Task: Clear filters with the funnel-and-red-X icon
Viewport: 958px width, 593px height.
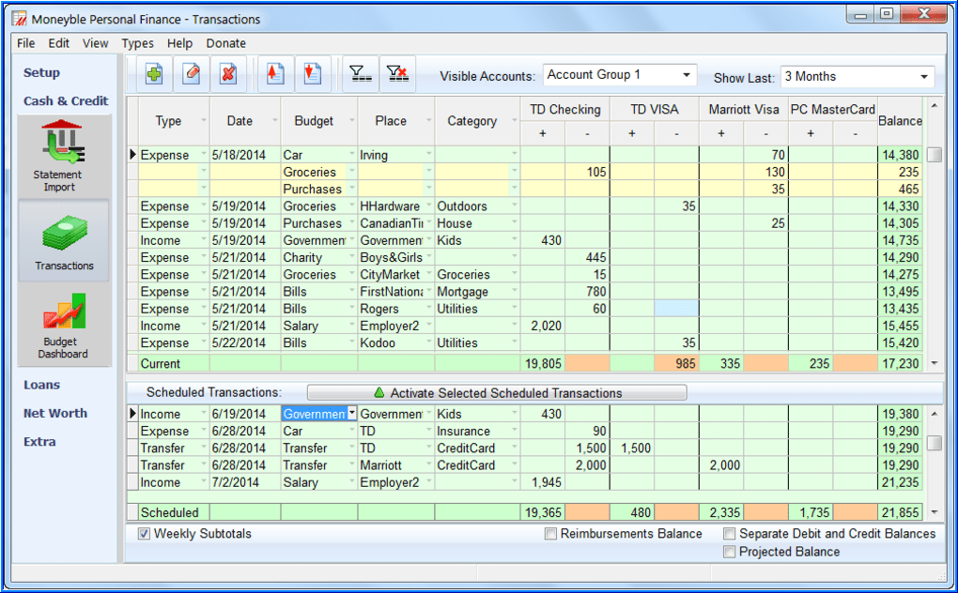Action: tap(395, 73)
